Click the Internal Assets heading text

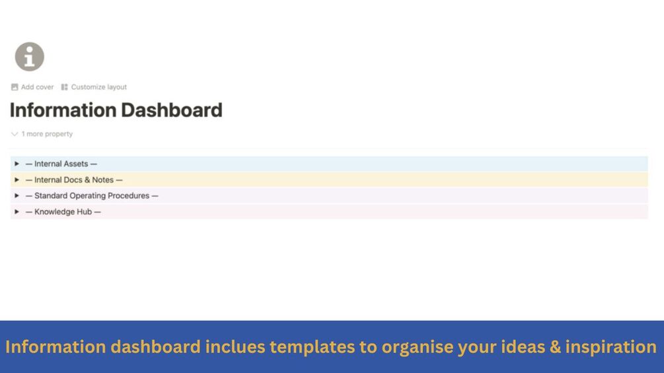click(x=61, y=164)
